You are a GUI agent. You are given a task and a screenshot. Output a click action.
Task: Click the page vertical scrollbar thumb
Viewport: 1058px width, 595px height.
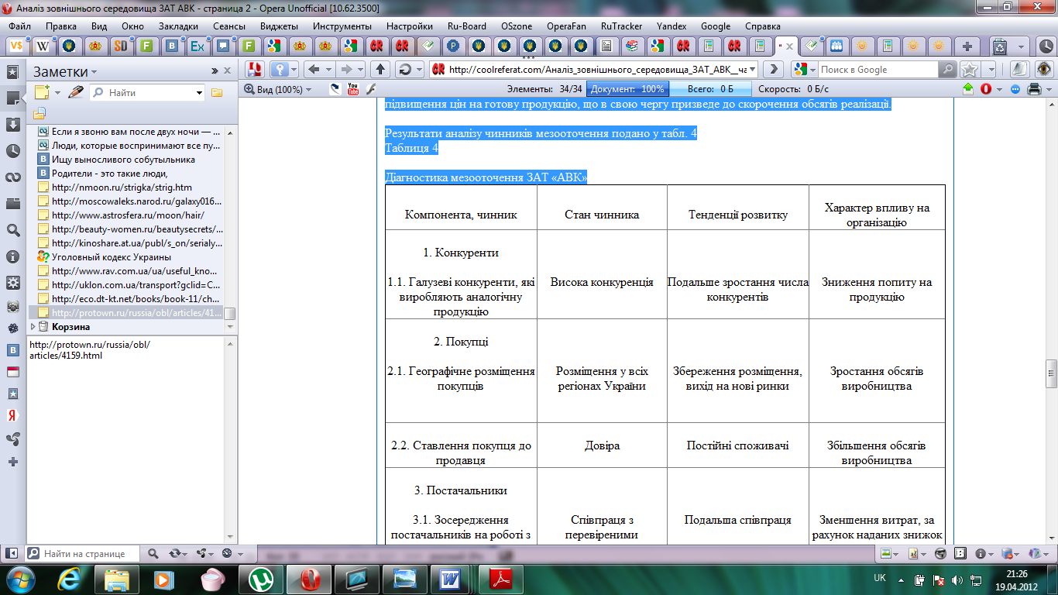tap(1051, 373)
